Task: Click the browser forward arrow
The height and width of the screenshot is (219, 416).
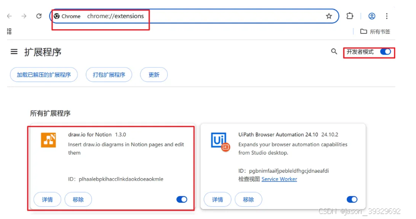Action: pyautogui.click(x=24, y=16)
